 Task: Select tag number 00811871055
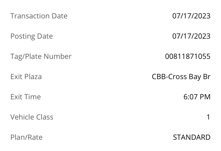[x=188, y=56]
